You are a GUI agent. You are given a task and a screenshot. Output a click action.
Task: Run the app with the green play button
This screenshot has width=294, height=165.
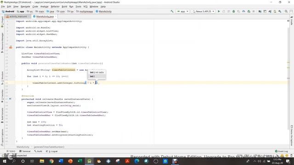(x=219, y=11)
